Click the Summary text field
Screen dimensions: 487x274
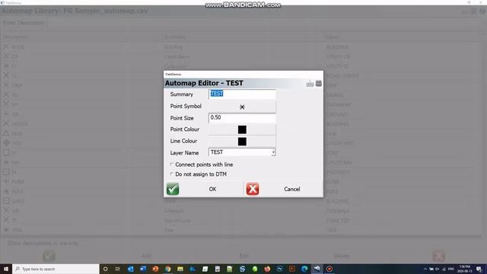pos(242,94)
